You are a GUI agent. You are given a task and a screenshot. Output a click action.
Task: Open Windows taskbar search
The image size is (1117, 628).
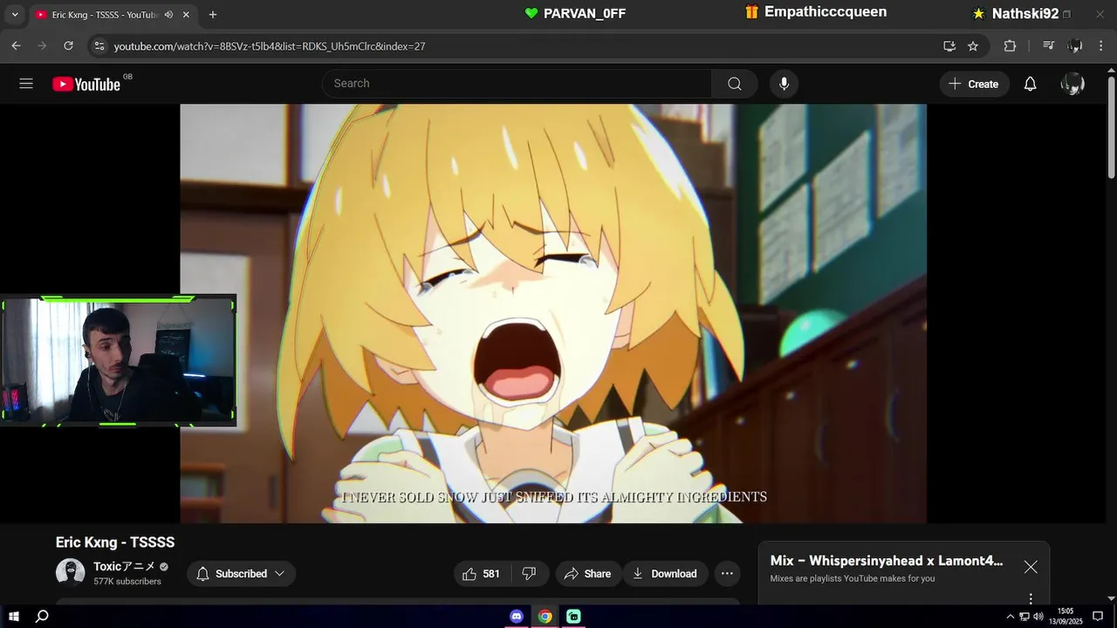click(42, 617)
